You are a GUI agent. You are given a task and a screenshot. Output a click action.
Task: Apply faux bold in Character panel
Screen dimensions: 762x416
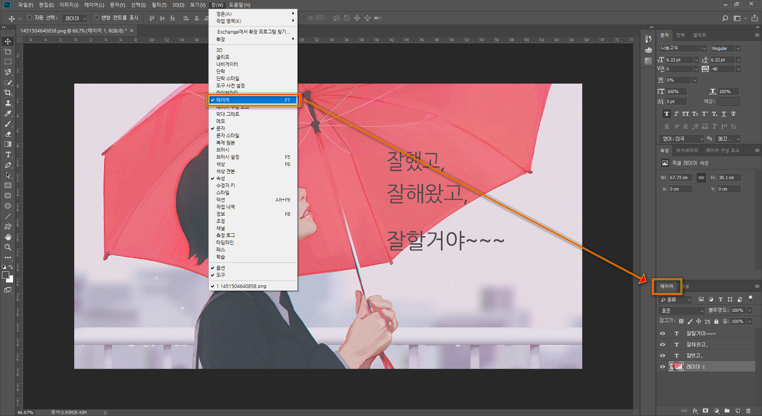pyautogui.click(x=667, y=114)
